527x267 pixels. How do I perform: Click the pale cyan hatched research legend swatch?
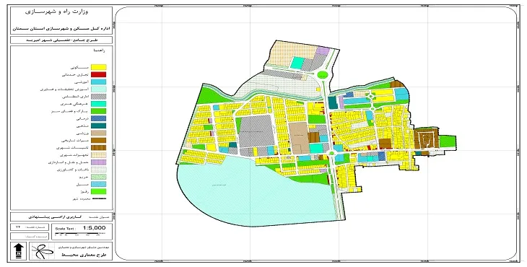pyautogui.click(x=98, y=89)
